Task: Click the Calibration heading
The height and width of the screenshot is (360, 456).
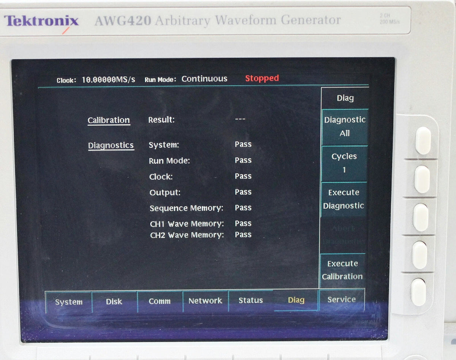Action: click(109, 121)
